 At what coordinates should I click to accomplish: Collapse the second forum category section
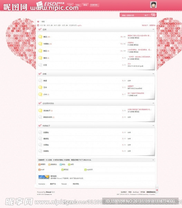153,73
